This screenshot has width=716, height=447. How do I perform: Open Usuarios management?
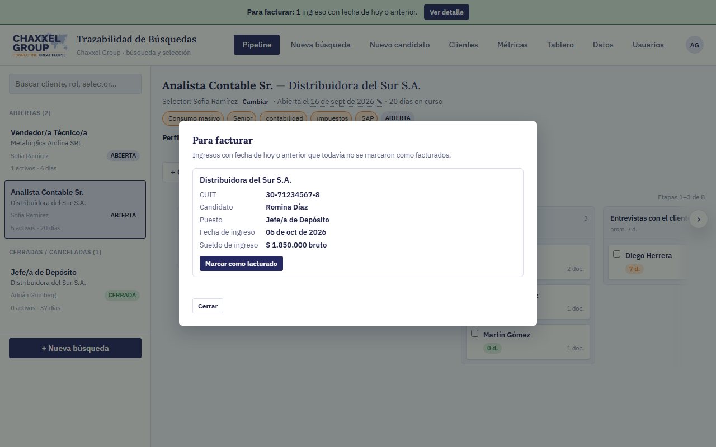(648, 45)
